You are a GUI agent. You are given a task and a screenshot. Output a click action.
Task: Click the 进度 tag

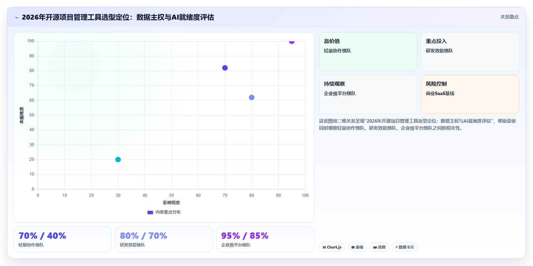tap(379, 247)
